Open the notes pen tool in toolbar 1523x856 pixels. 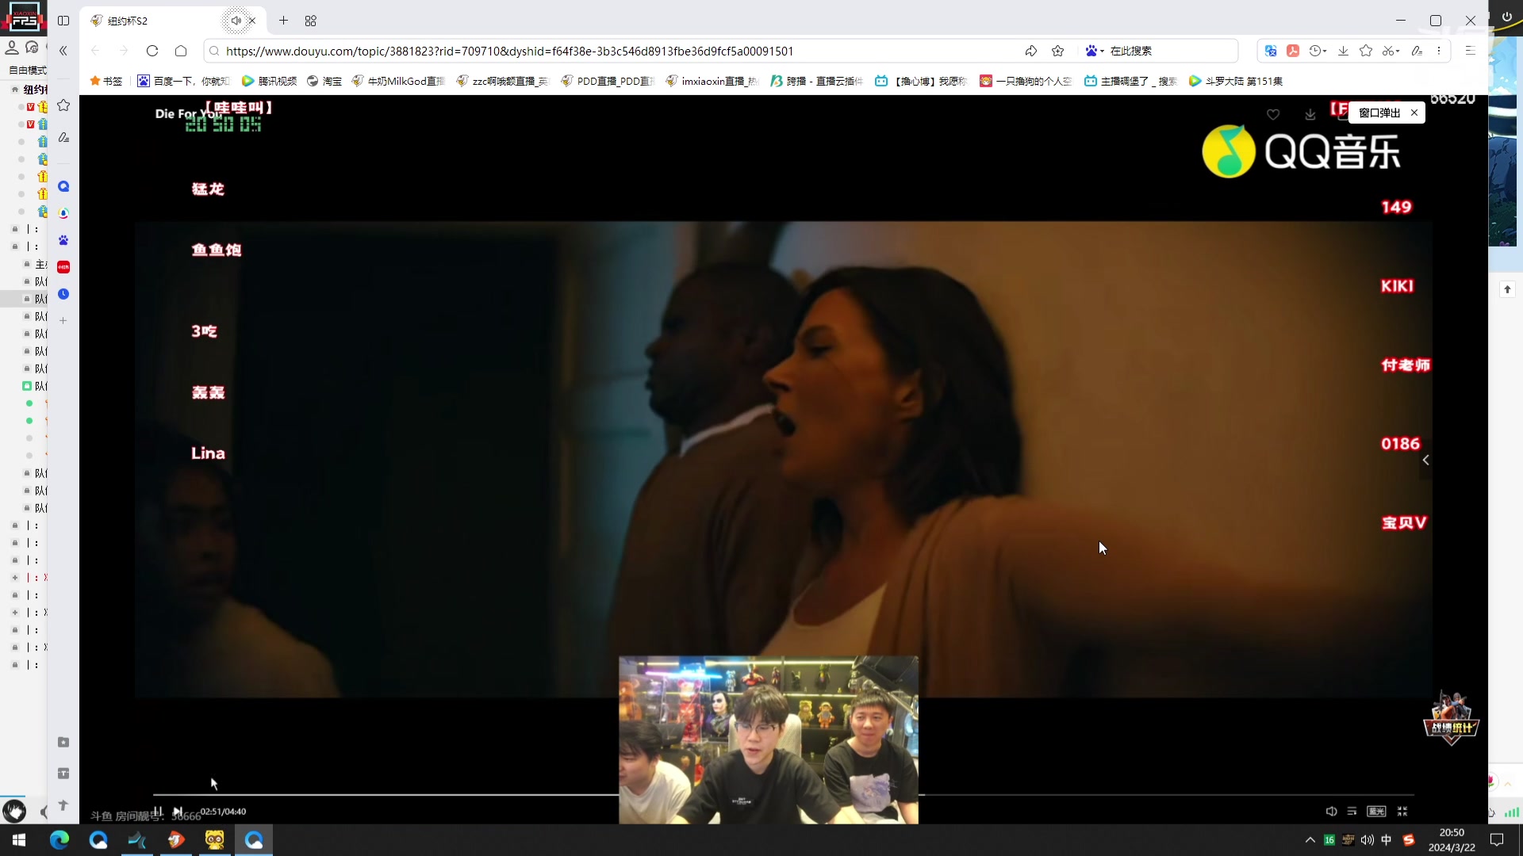(x=1418, y=51)
